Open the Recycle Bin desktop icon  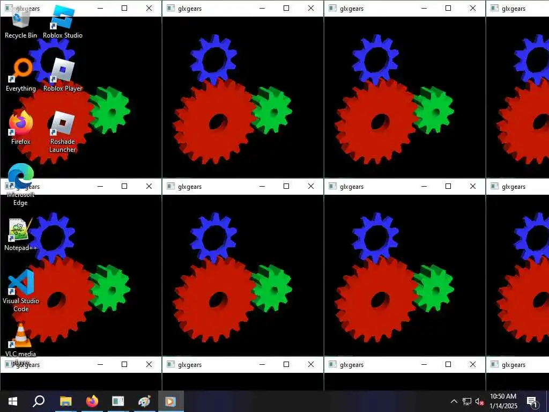[x=21, y=21]
